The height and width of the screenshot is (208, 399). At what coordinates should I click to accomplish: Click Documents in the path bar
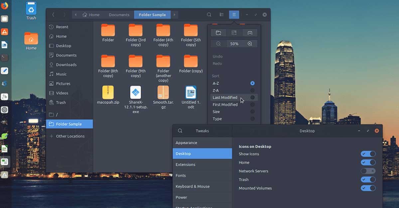click(x=119, y=15)
